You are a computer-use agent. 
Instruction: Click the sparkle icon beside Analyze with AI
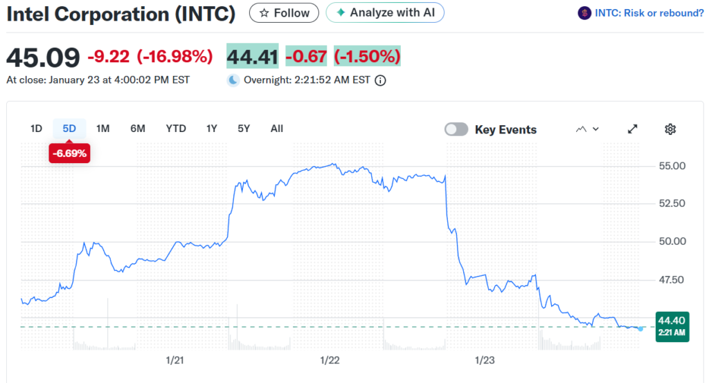click(x=341, y=12)
